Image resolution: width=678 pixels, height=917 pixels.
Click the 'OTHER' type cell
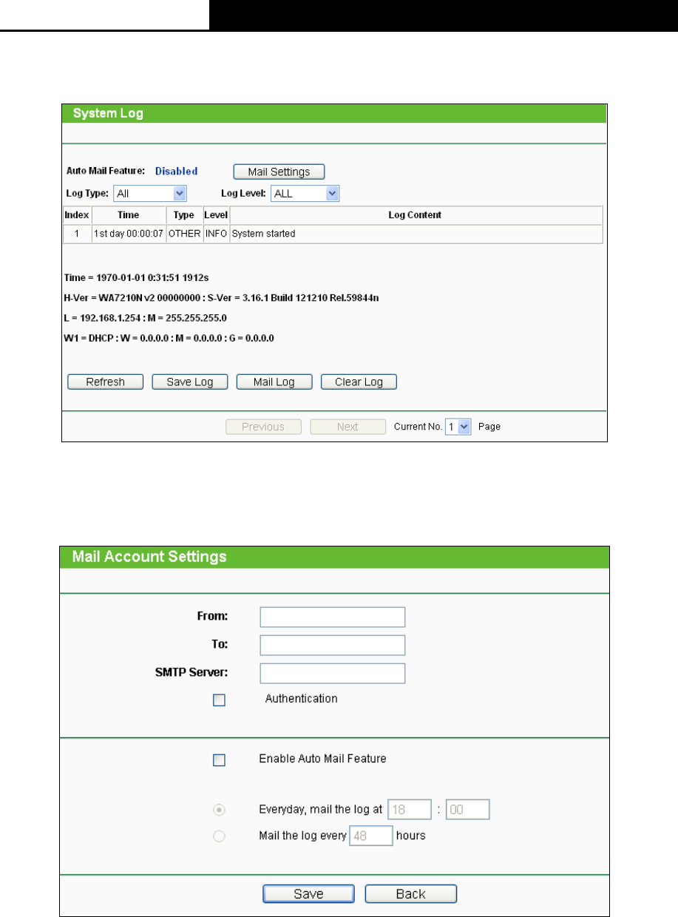(184, 234)
